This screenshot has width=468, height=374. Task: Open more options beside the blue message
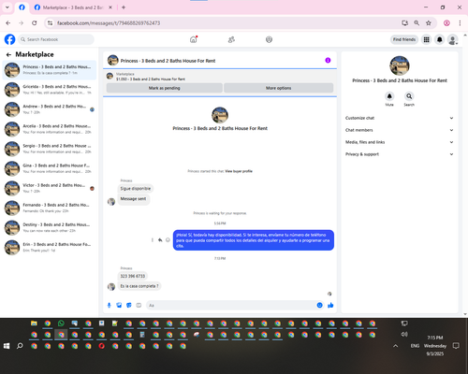tap(153, 240)
